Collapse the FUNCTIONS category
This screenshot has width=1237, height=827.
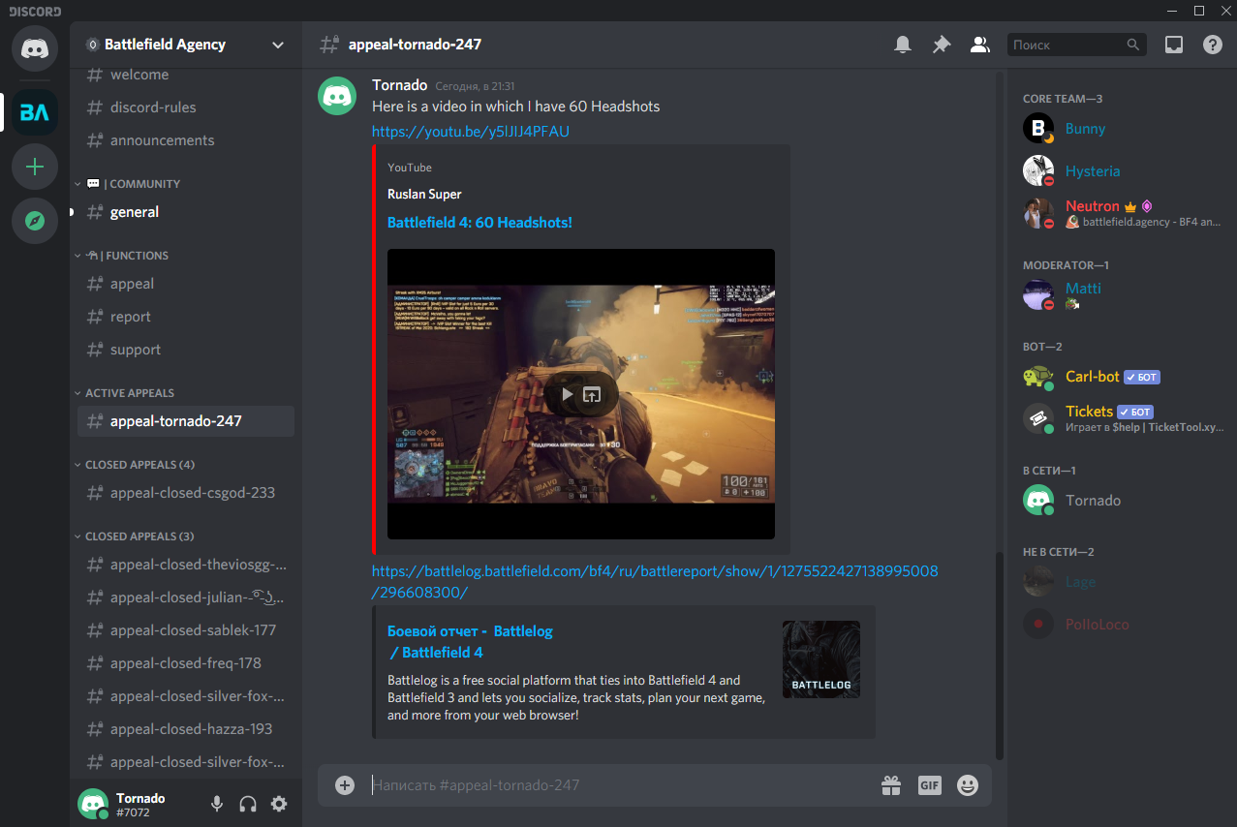tap(122, 256)
